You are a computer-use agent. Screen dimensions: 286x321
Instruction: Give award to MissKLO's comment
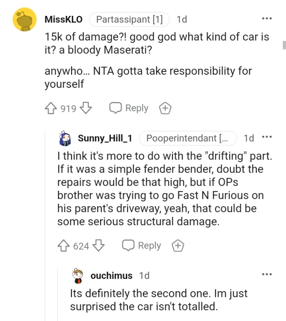165,108
